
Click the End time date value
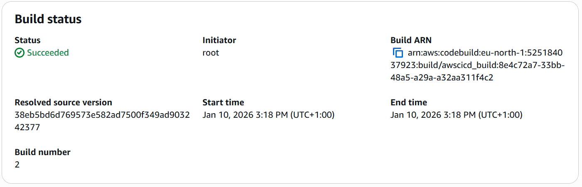(x=456, y=115)
